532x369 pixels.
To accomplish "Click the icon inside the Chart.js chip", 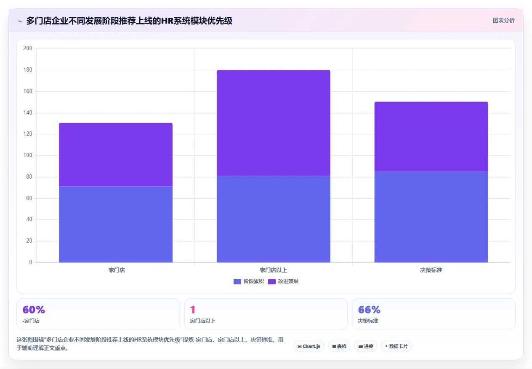I will 300,347.
